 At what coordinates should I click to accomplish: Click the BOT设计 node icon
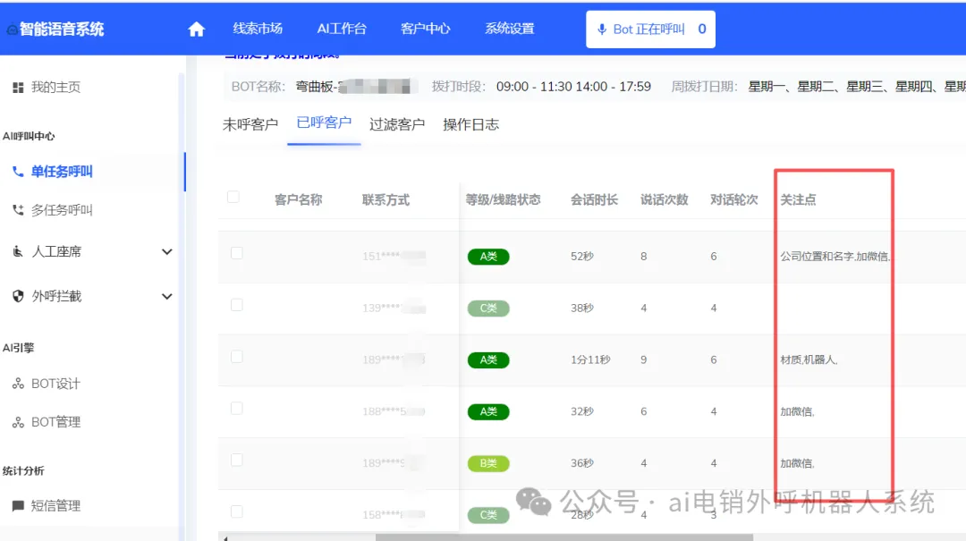tap(19, 384)
